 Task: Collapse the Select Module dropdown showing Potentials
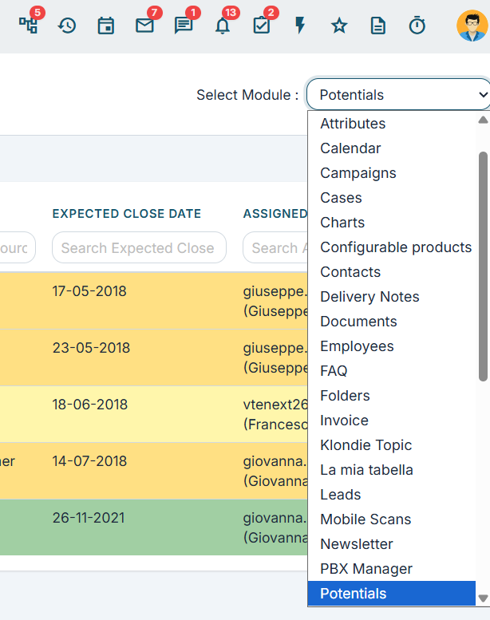[x=398, y=94]
